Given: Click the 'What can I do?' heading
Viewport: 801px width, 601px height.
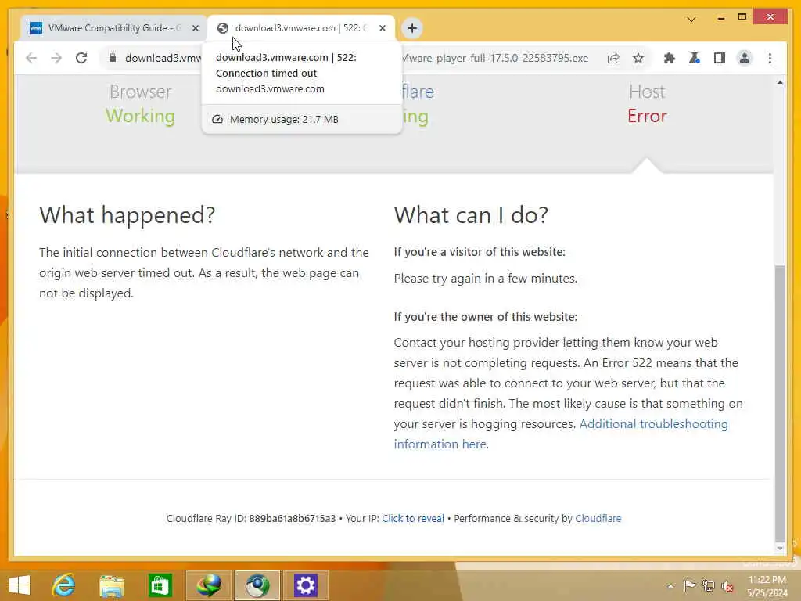Looking at the screenshot, I should coord(471,215).
